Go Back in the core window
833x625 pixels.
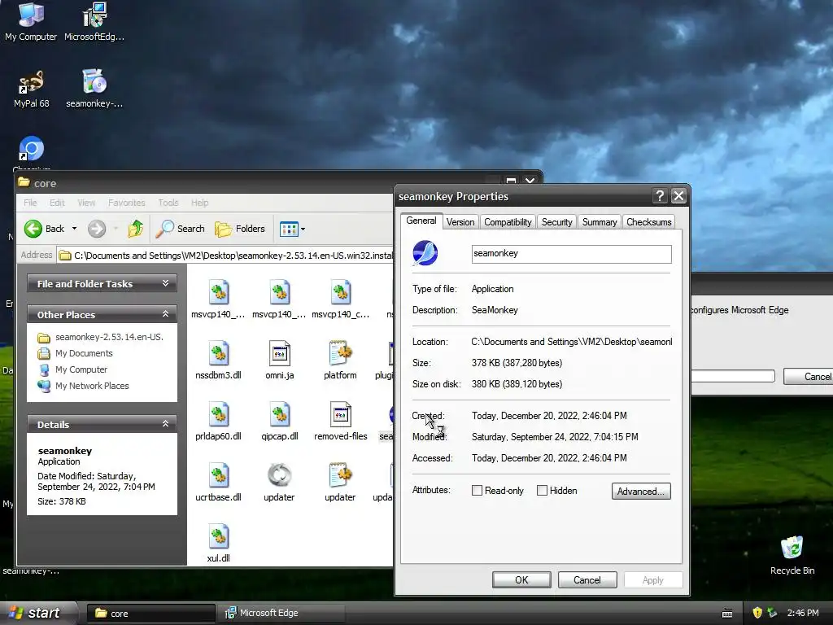click(44, 229)
